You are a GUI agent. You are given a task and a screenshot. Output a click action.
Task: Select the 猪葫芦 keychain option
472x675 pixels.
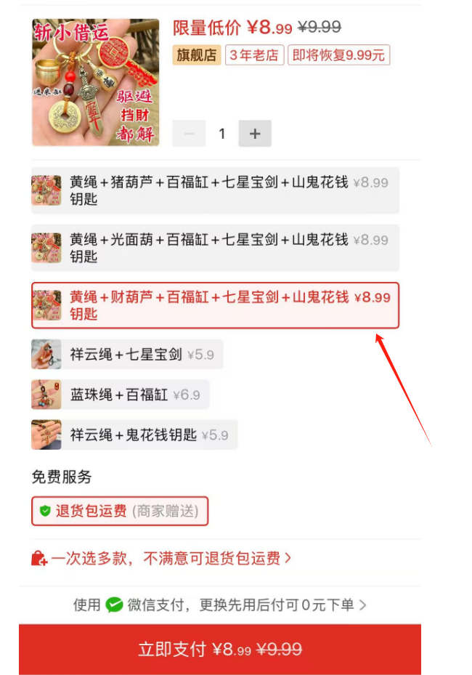[215, 190]
